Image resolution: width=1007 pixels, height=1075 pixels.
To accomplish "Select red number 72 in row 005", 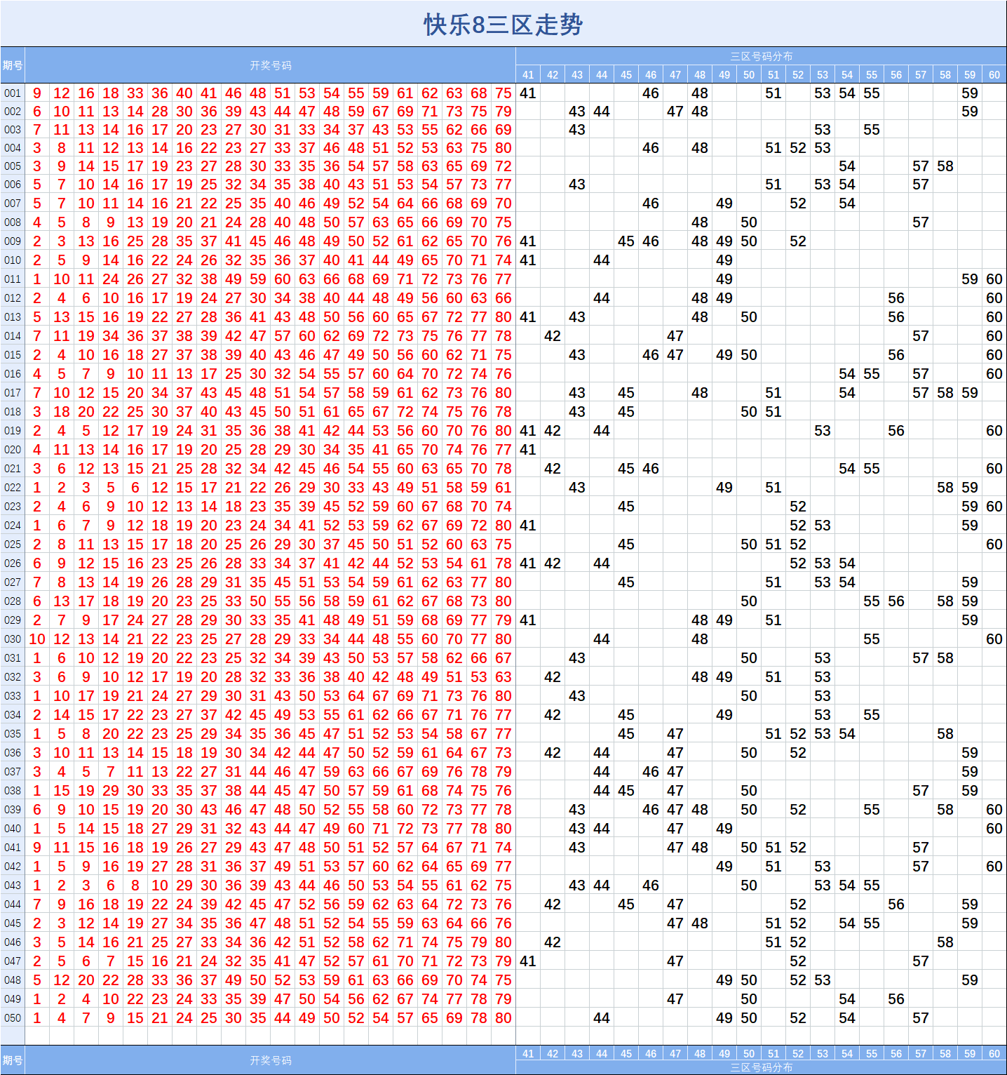I will point(503,166).
